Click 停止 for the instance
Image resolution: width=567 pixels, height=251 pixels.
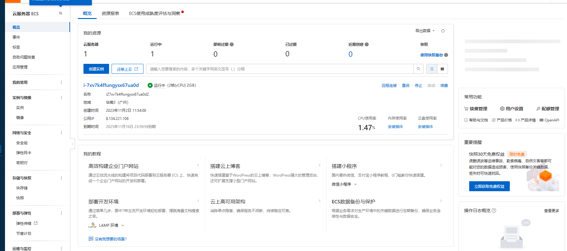(x=419, y=86)
